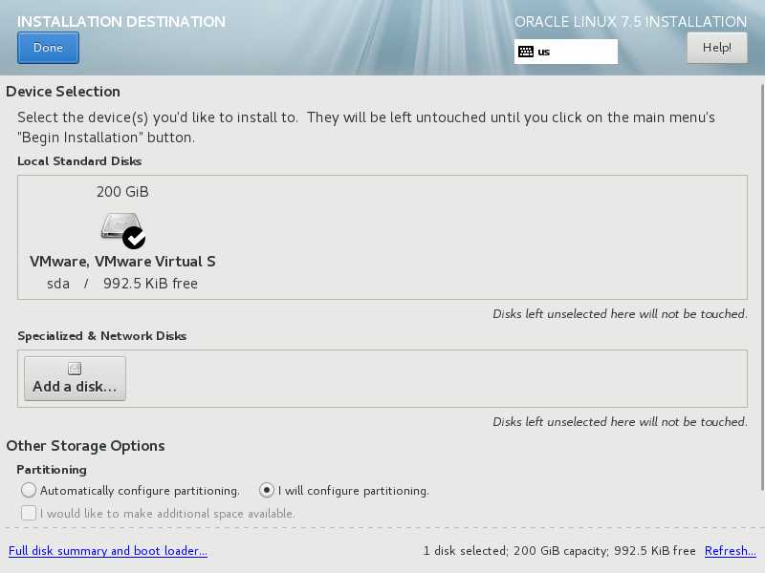Click the Device Selection heading
This screenshot has height=573, width=765.
coord(63,92)
